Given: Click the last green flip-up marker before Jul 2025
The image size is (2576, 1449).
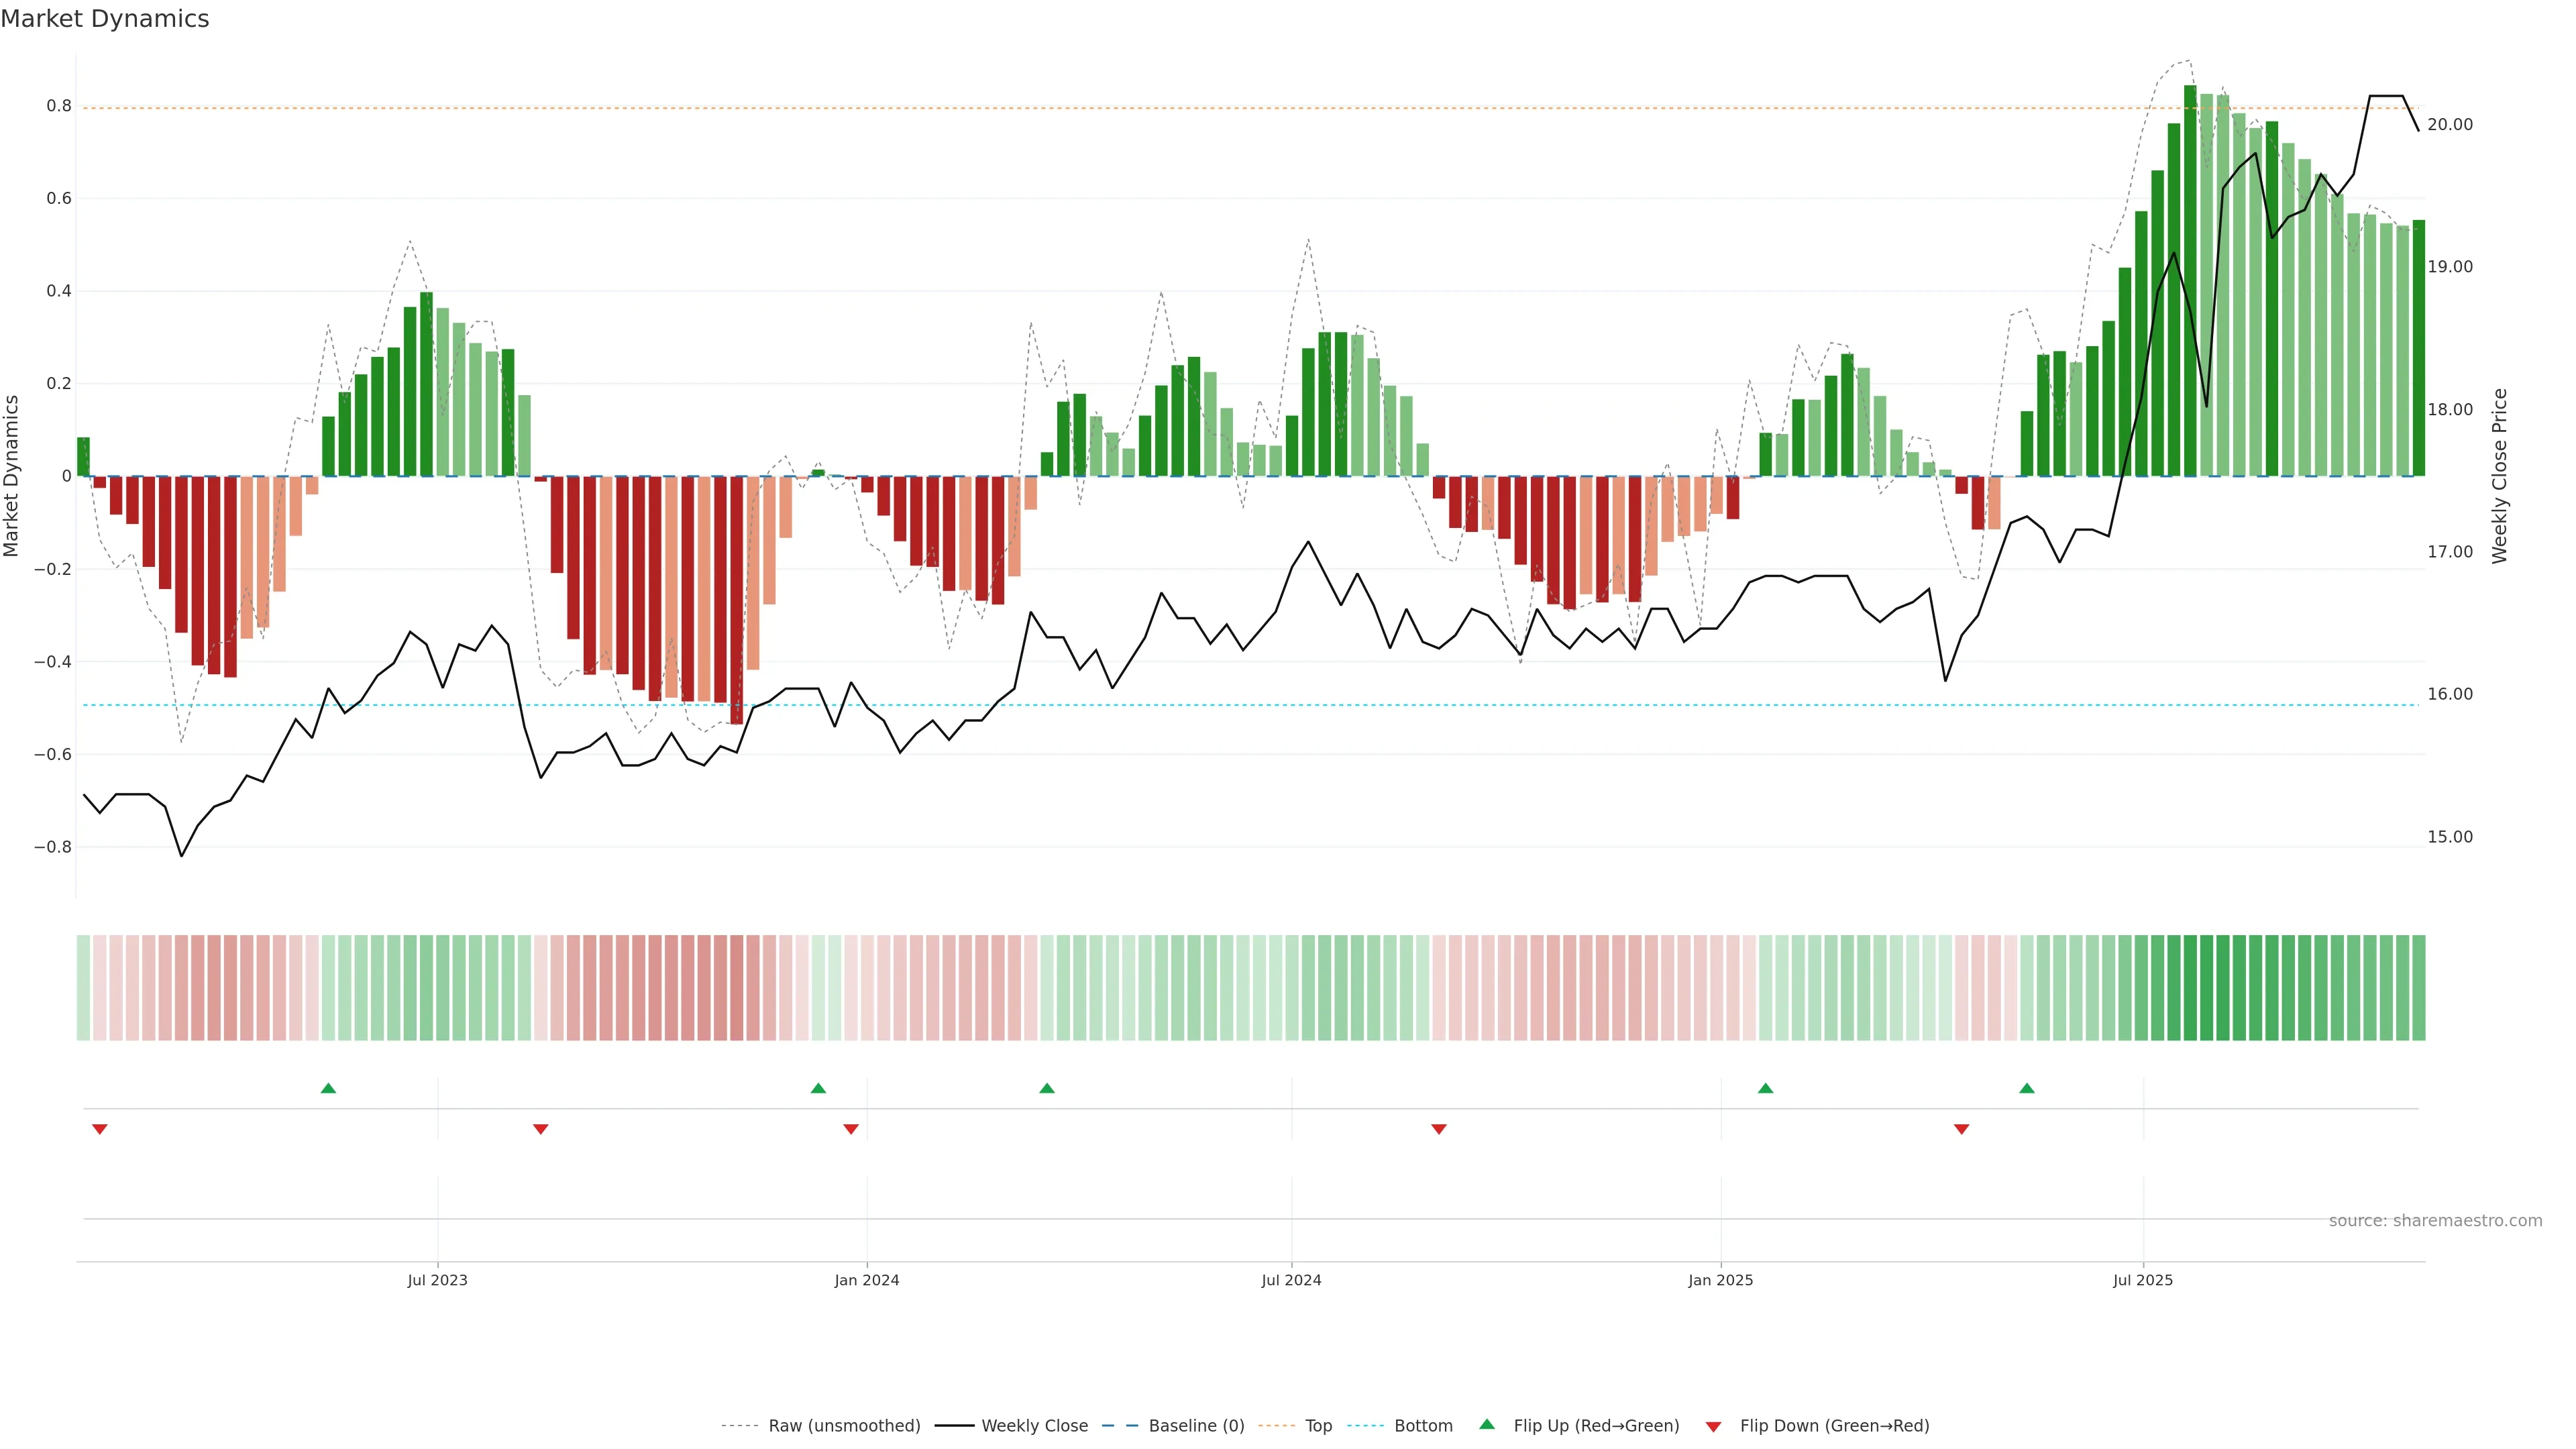Looking at the screenshot, I should tap(2026, 1088).
